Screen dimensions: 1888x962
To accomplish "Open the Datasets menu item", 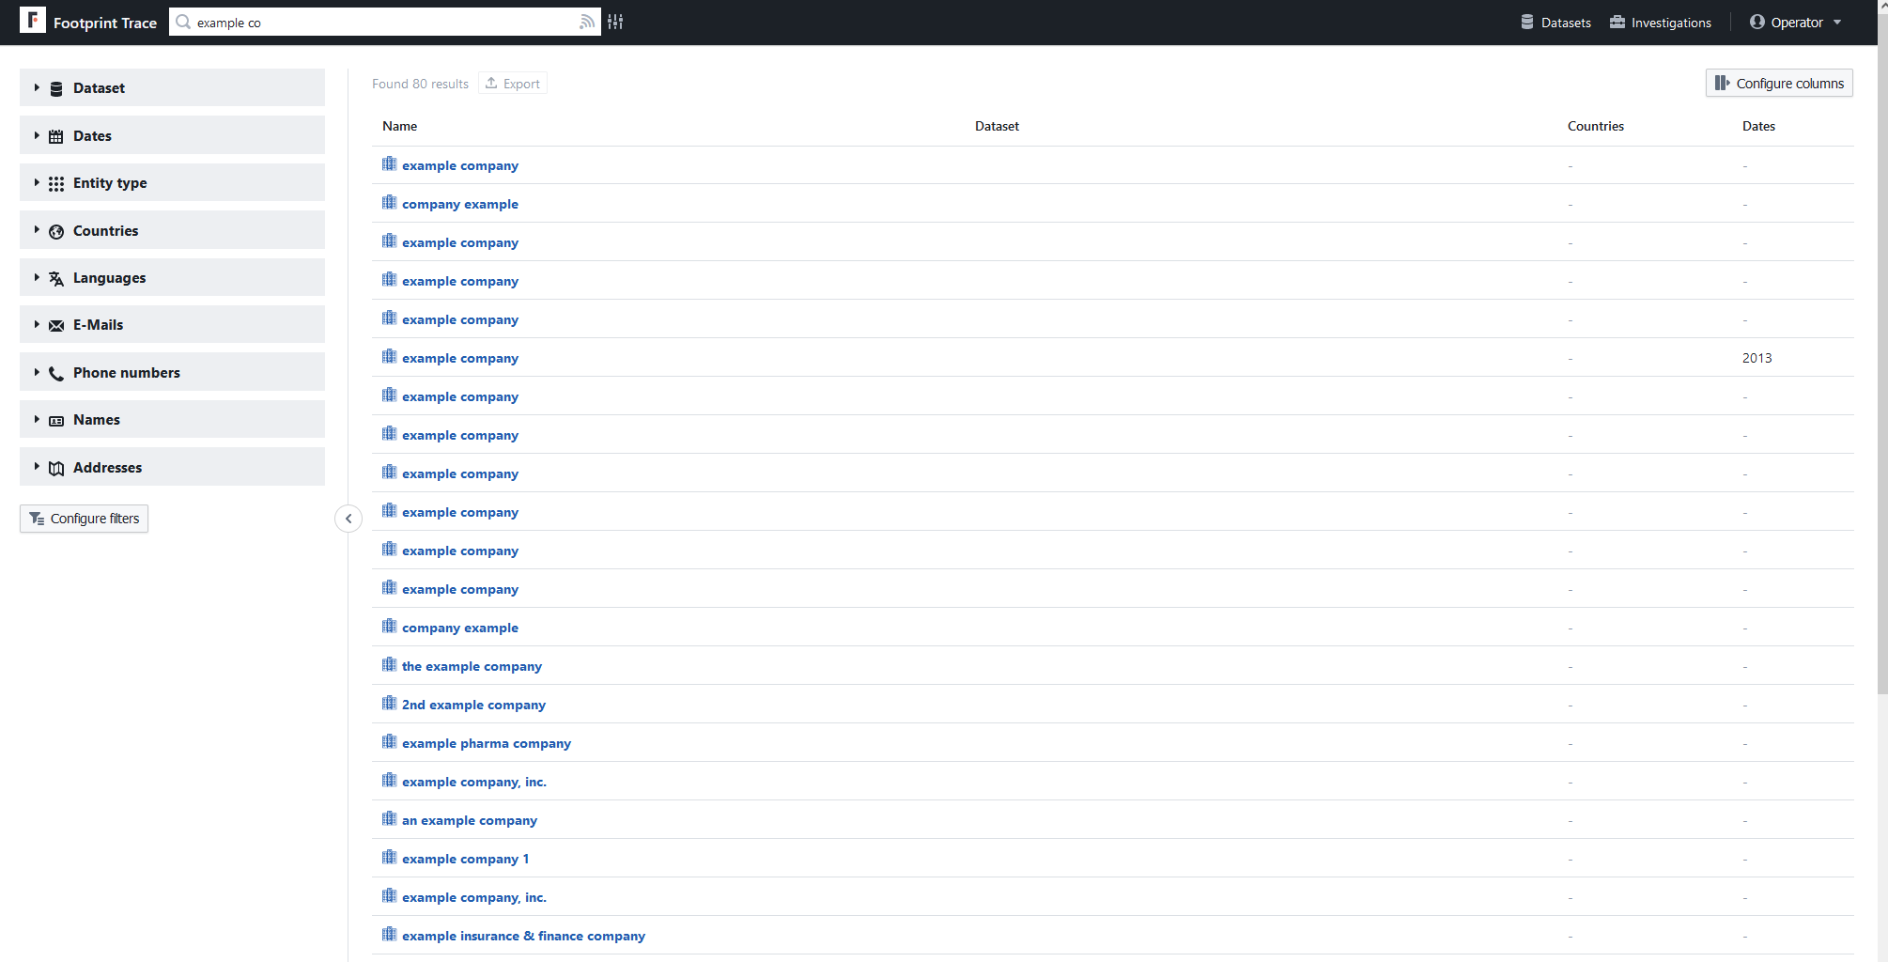I will point(1555,23).
